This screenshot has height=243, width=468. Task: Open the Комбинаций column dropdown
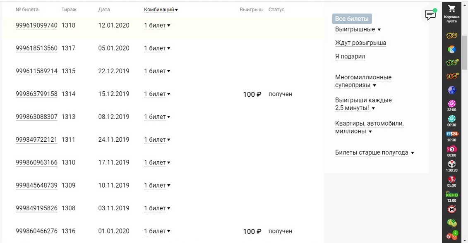161,9
